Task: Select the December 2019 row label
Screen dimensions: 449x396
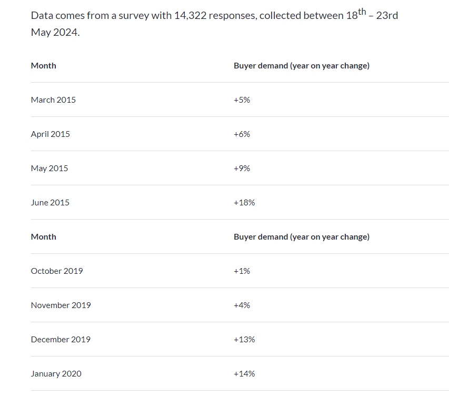Action: pos(61,340)
